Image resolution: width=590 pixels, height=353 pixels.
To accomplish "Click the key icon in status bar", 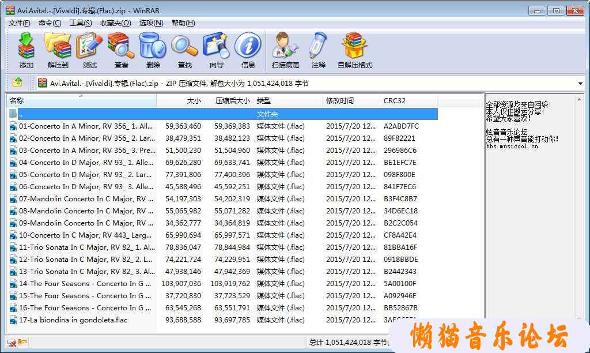I will [x=22, y=342].
